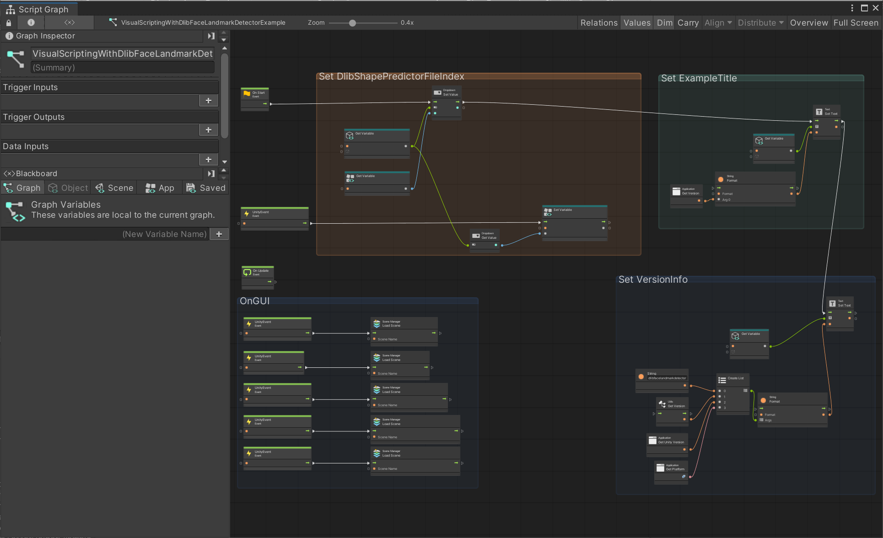
Task: Switch to the Scene variables tab
Action: pyautogui.click(x=114, y=188)
